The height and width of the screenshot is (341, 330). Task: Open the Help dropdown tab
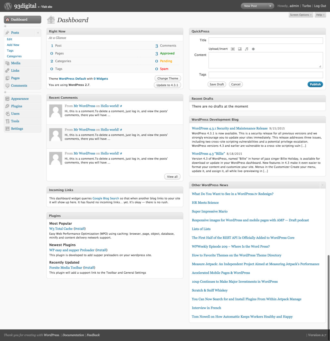(x=320, y=15)
